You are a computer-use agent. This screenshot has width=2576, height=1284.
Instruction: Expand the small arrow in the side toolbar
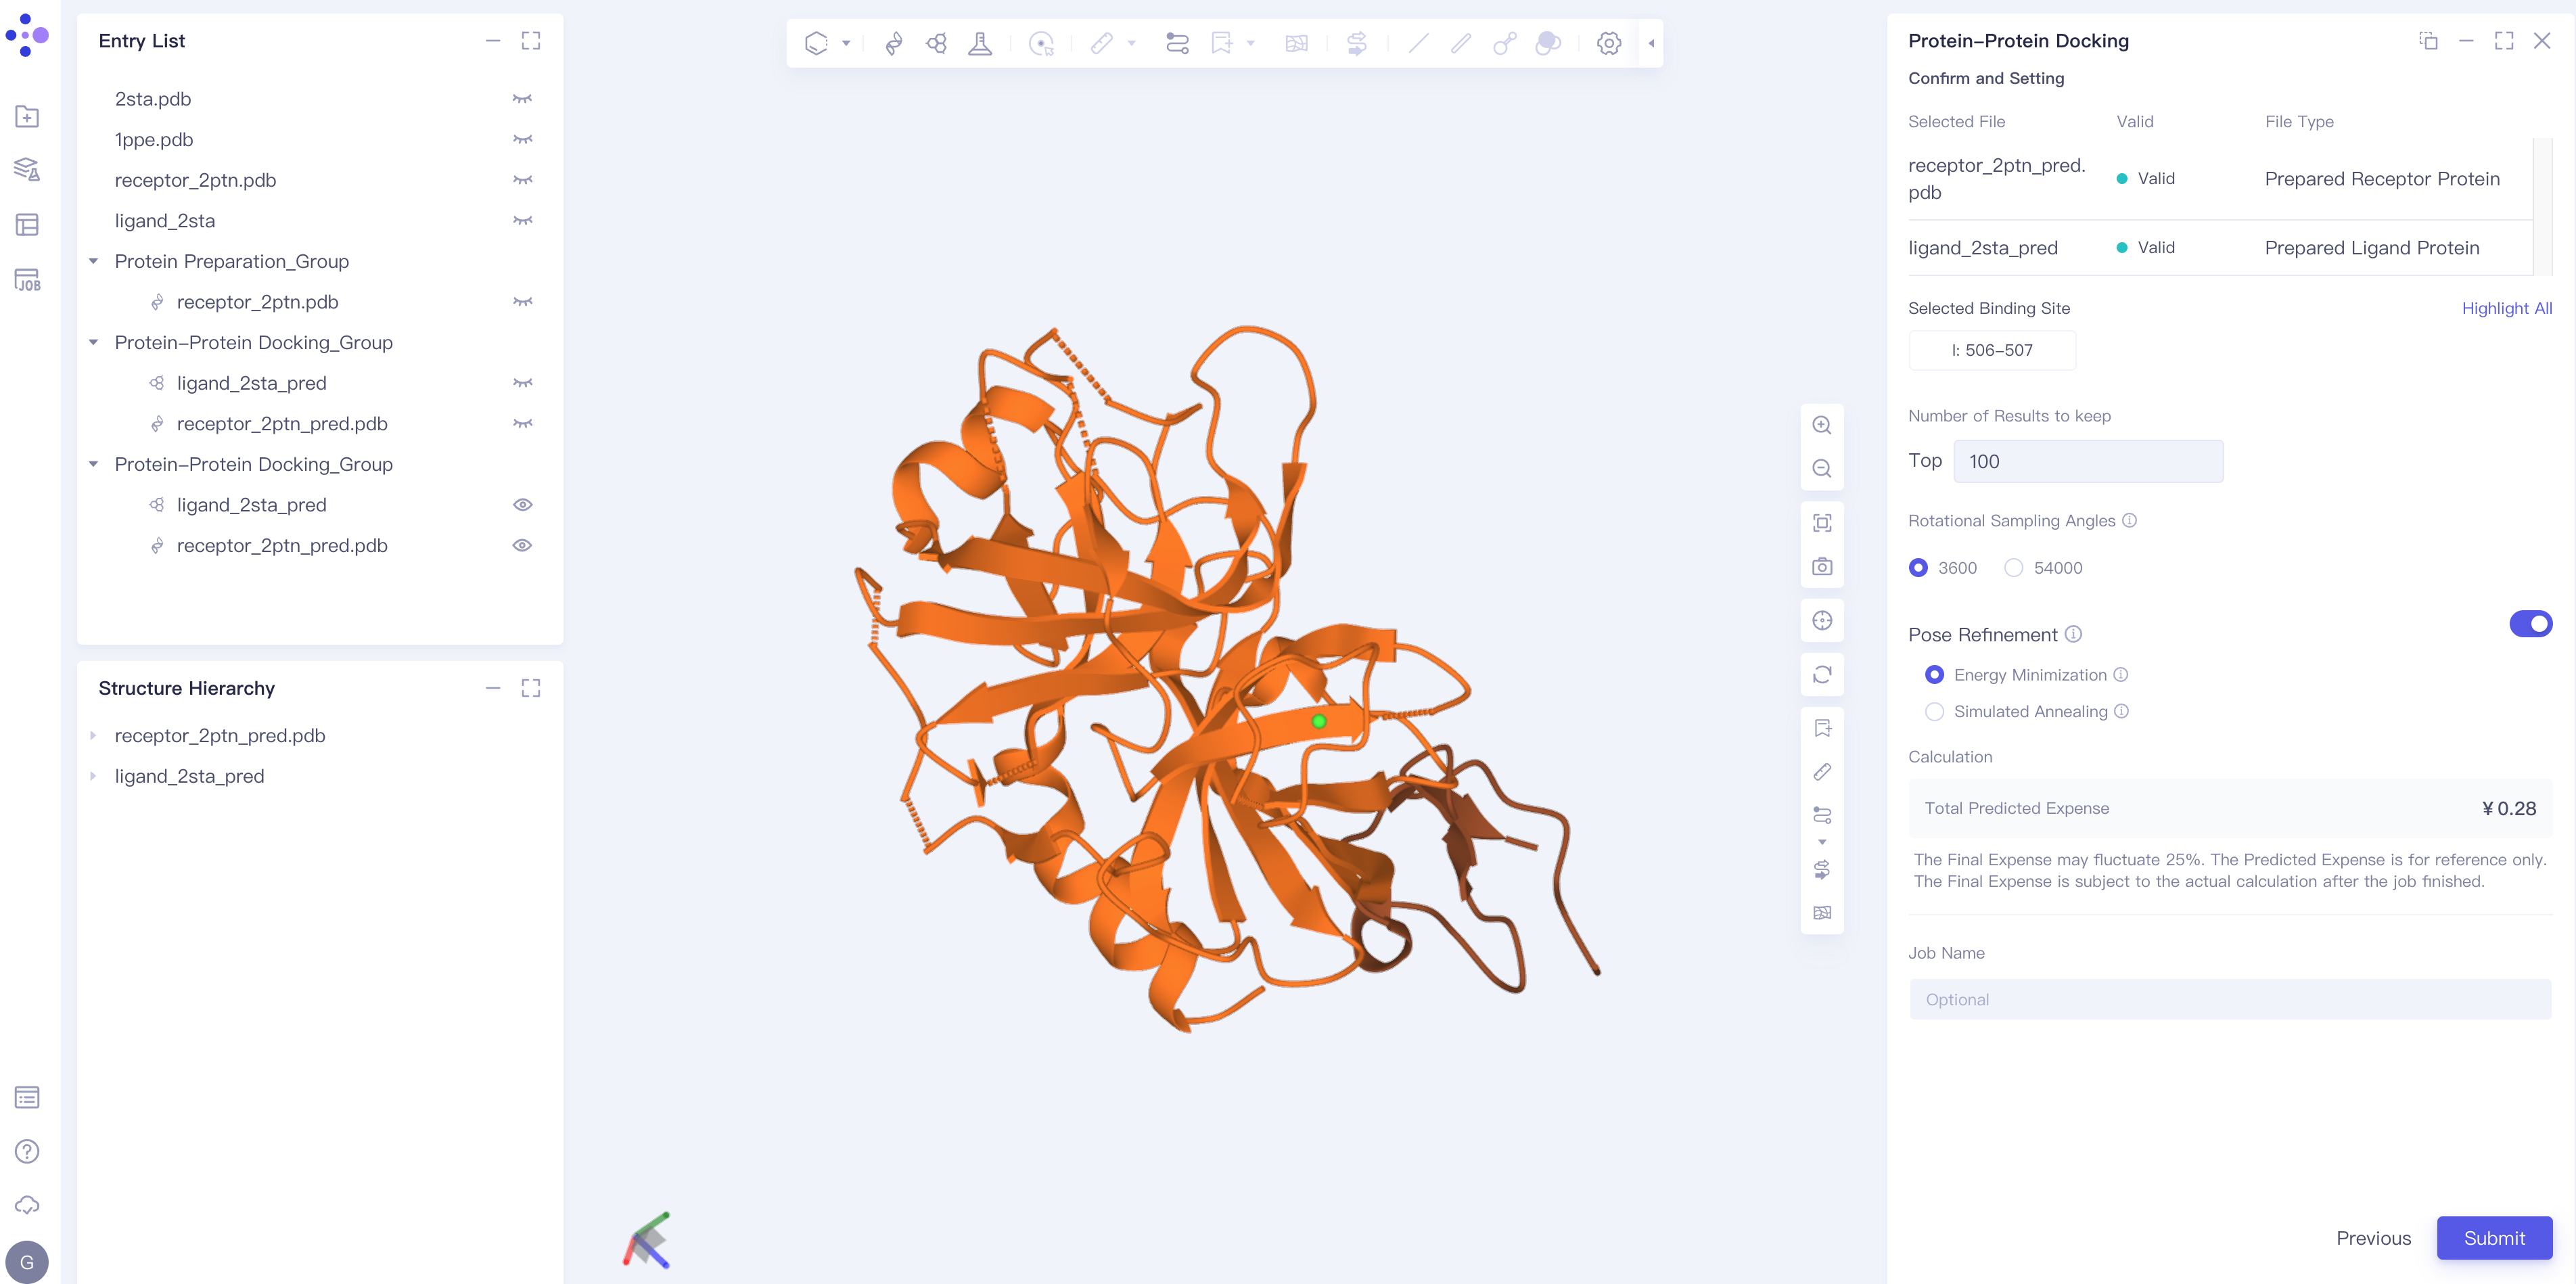tap(1822, 842)
